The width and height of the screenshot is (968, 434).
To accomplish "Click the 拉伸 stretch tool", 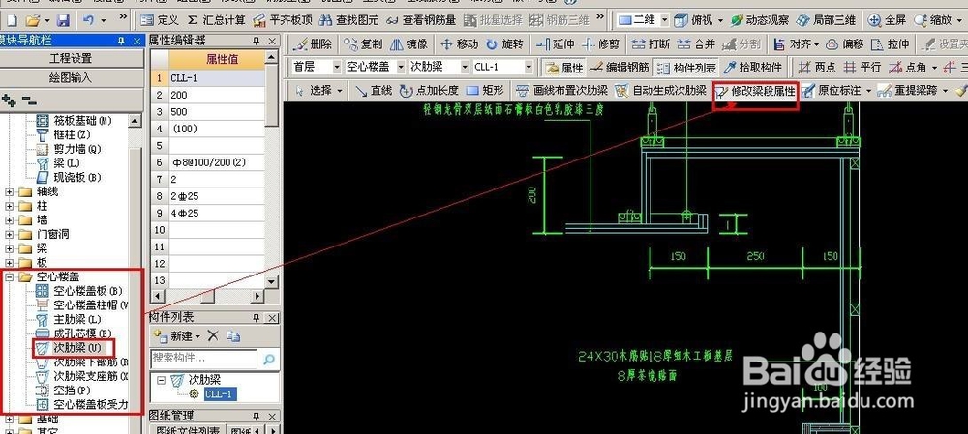I will [x=891, y=44].
